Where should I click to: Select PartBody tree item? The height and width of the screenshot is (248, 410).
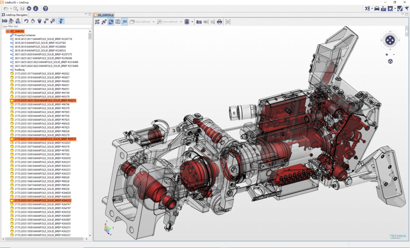click(18, 70)
